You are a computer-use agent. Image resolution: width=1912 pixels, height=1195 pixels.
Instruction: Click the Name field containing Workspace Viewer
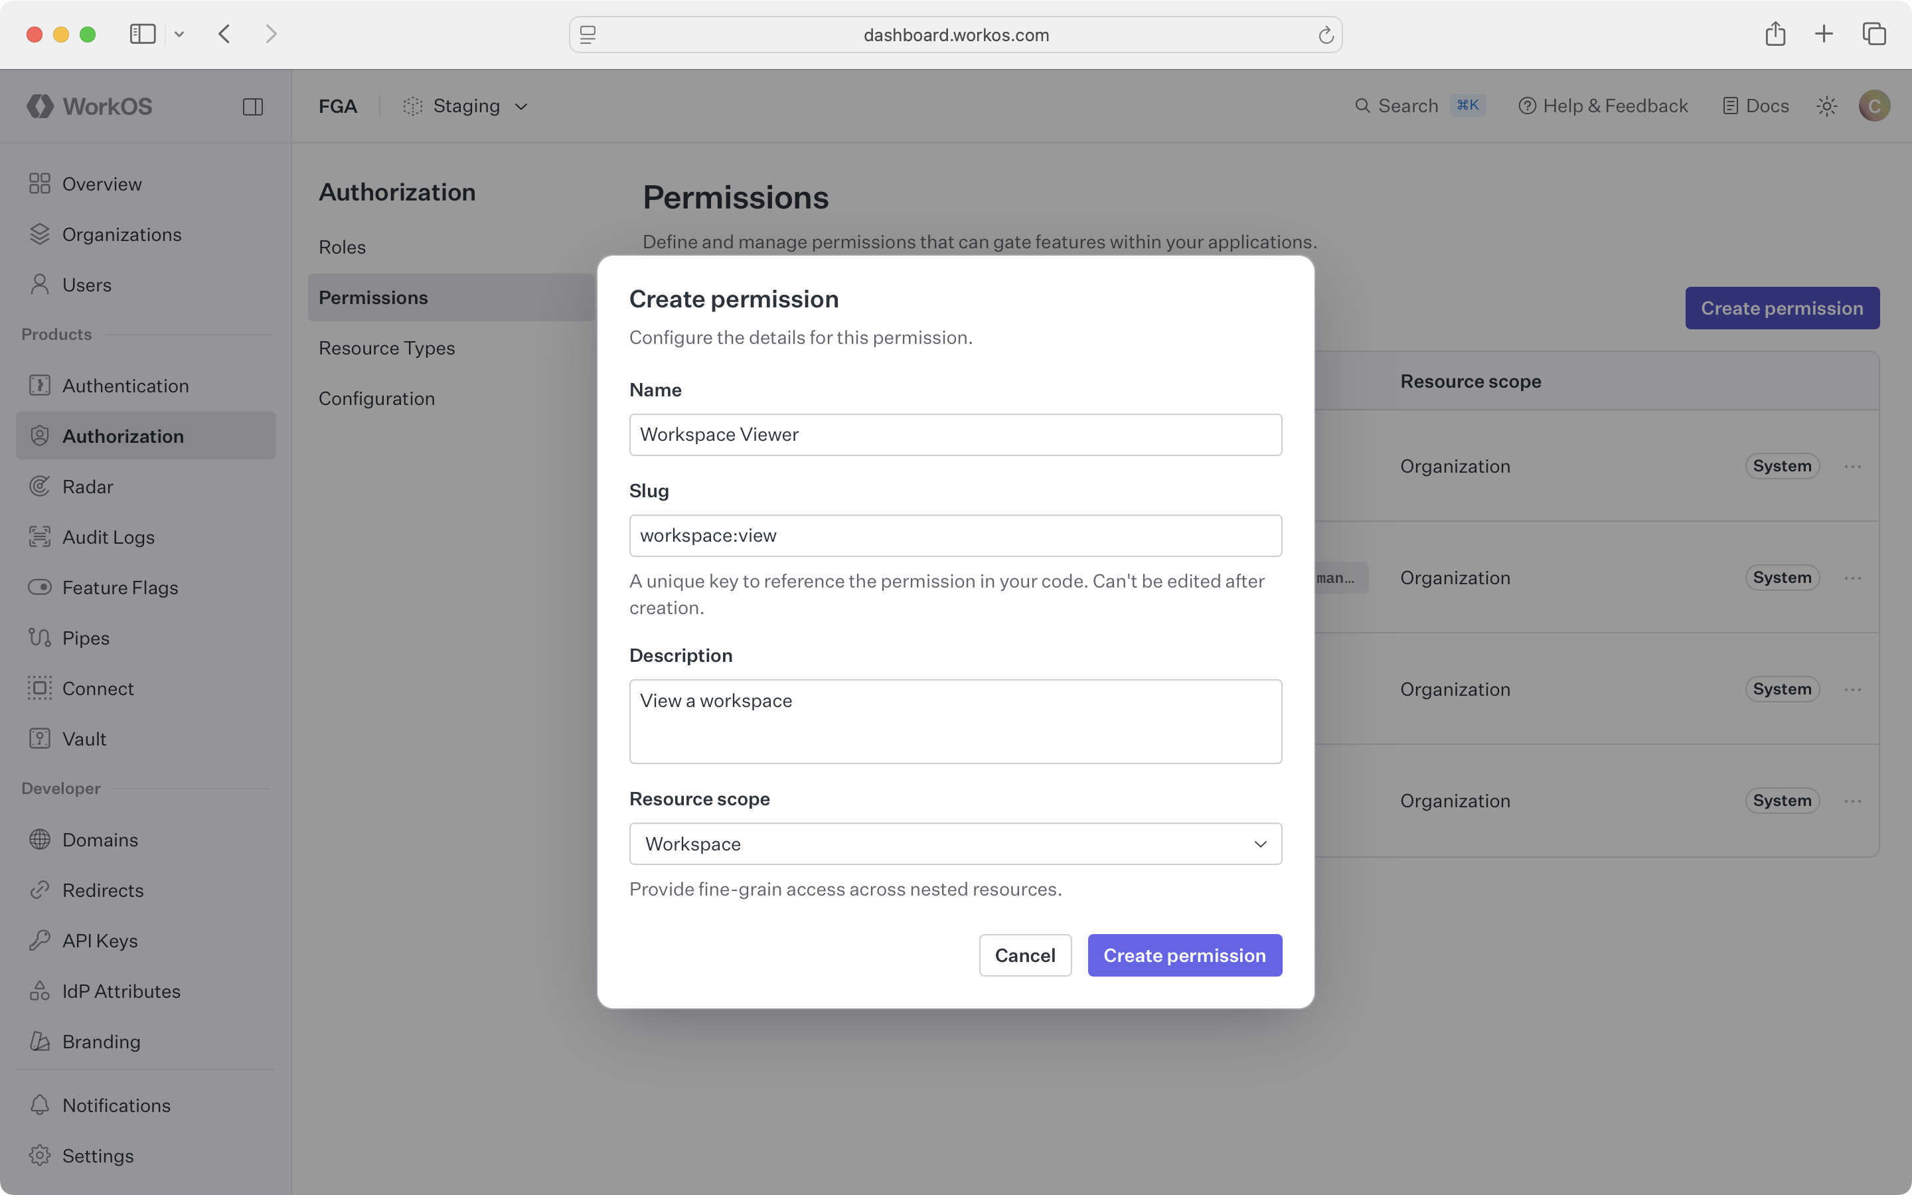(955, 434)
